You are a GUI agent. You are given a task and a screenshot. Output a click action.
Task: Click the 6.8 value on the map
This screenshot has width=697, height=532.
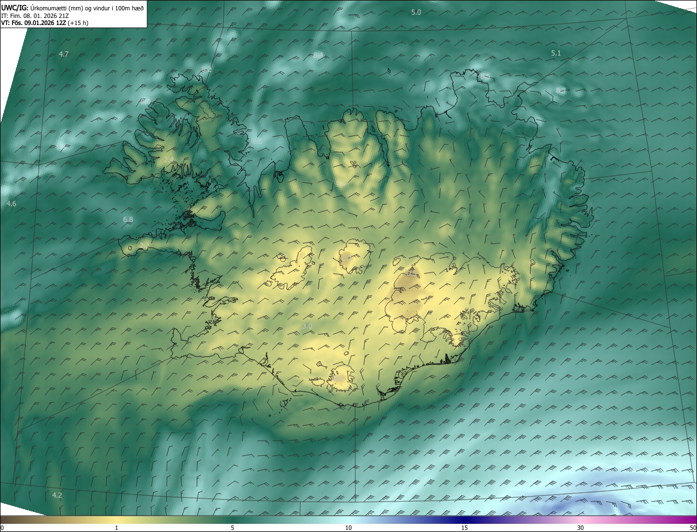(x=128, y=219)
